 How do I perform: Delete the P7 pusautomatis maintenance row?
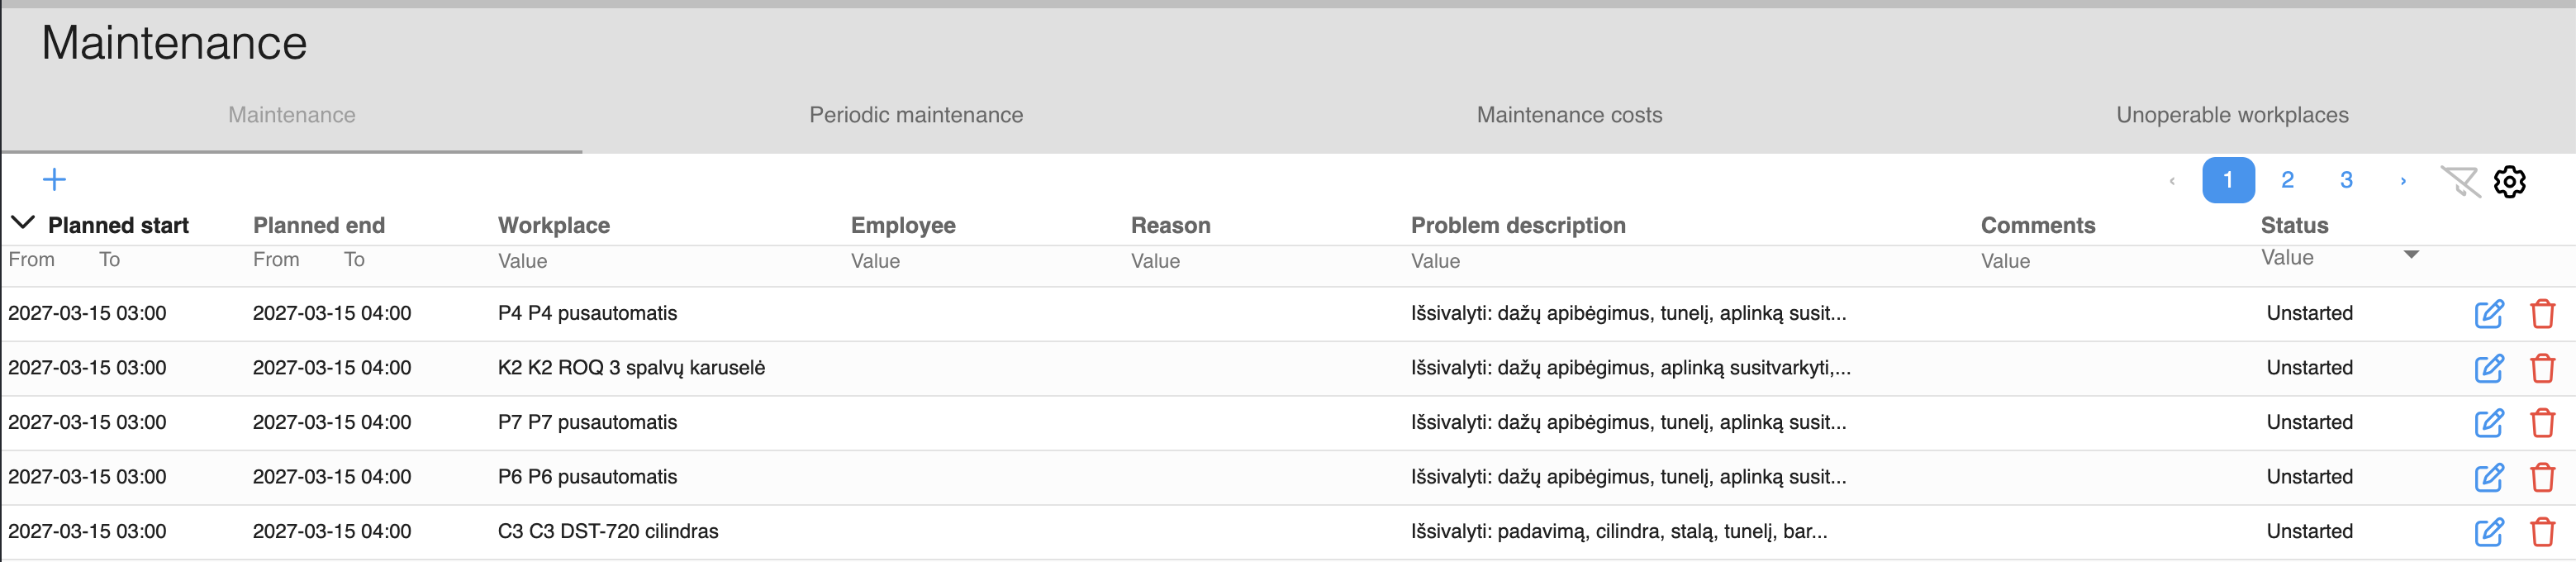[x=2541, y=423]
